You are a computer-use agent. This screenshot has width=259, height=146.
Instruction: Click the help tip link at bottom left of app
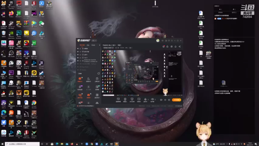(x=86, y=106)
